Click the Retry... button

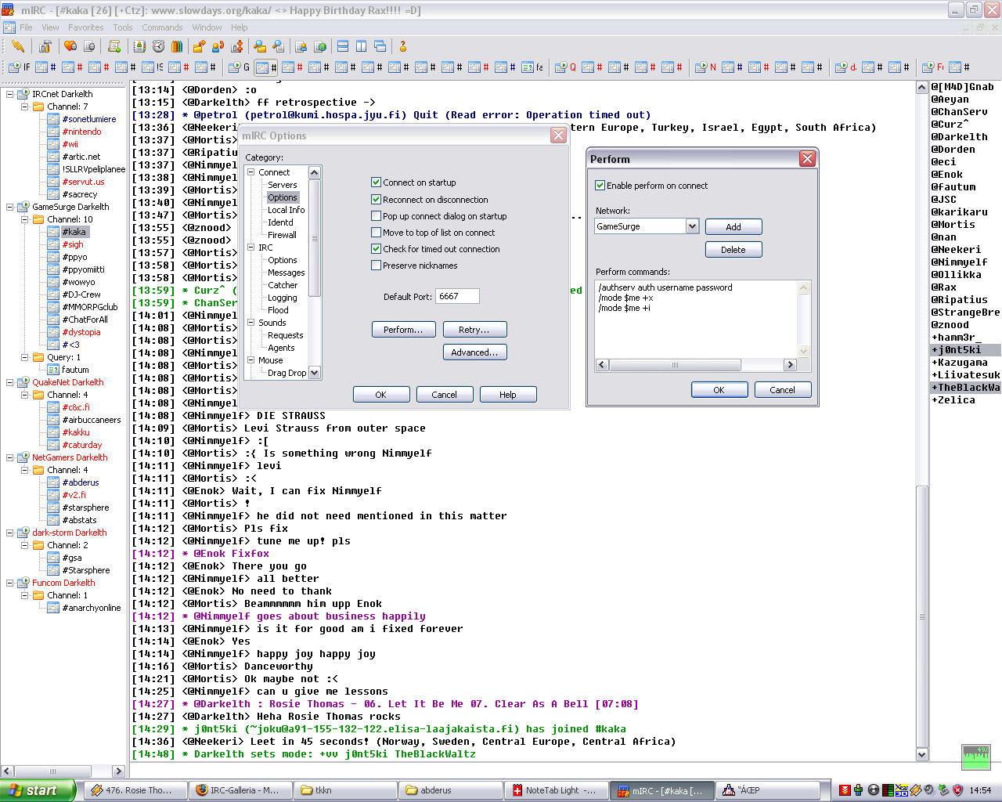(475, 330)
